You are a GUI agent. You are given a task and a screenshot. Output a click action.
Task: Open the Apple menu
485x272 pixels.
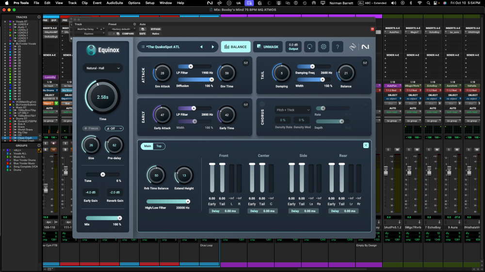click(7, 3)
